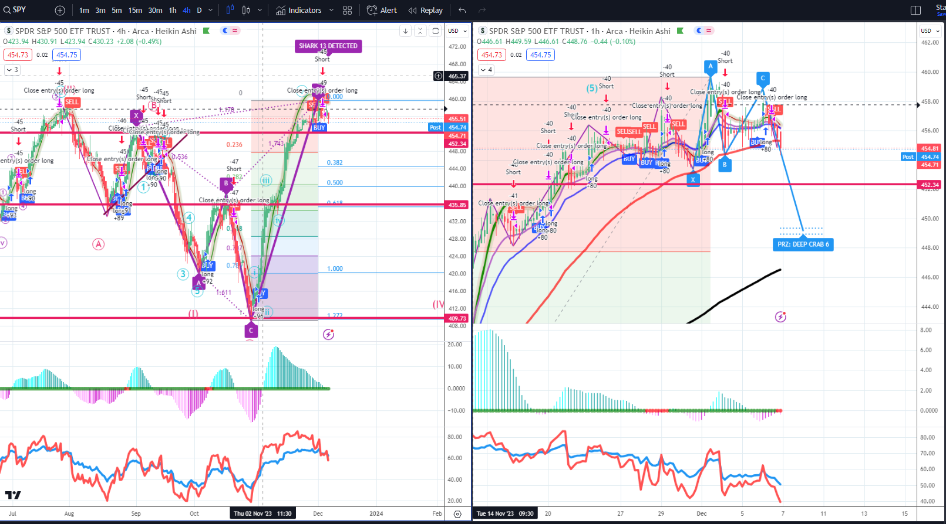Screen dimensions: 946x524
Task: Click the plus crosshair icon at 465.37
Action: 438,76
